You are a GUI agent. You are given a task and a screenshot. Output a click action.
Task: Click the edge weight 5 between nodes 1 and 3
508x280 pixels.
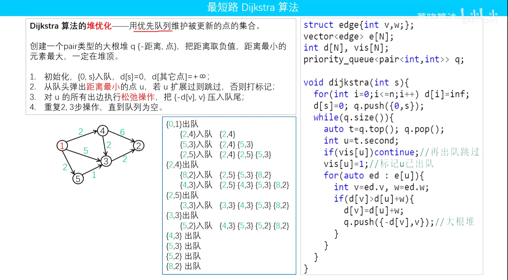(x=86, y=150)
